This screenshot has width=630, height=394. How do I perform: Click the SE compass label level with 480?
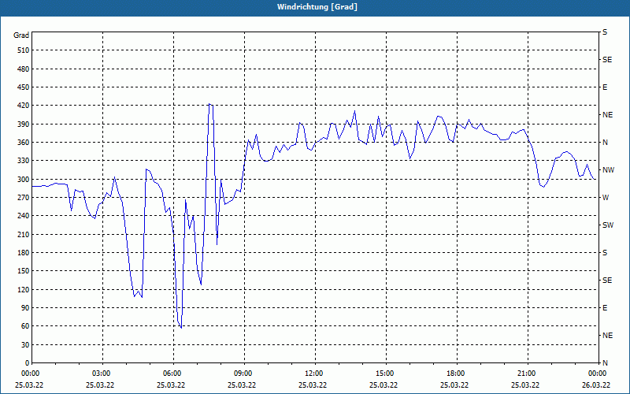[607, 60]
